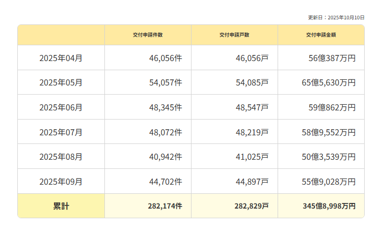Select the 2025年05月 row label

click(61, 82)
